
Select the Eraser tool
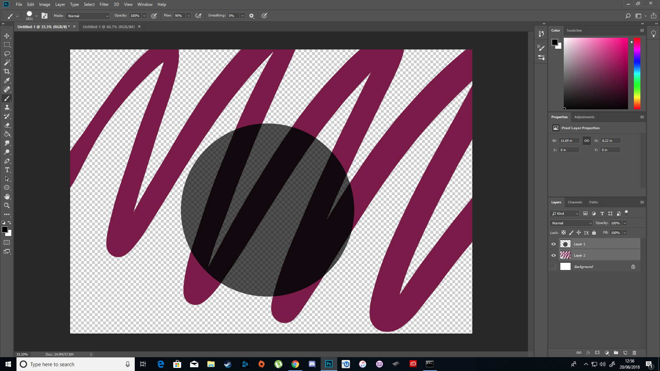click(7, 125)
